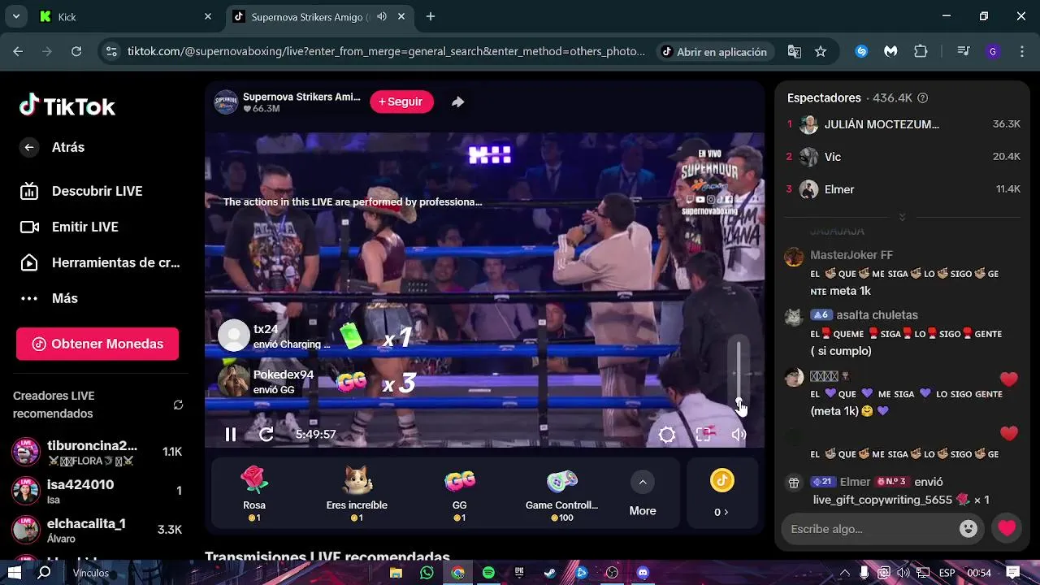The image size is (1040, 585).
Task: Open Discord from the taskbar
Action: [x=643, y=573]
